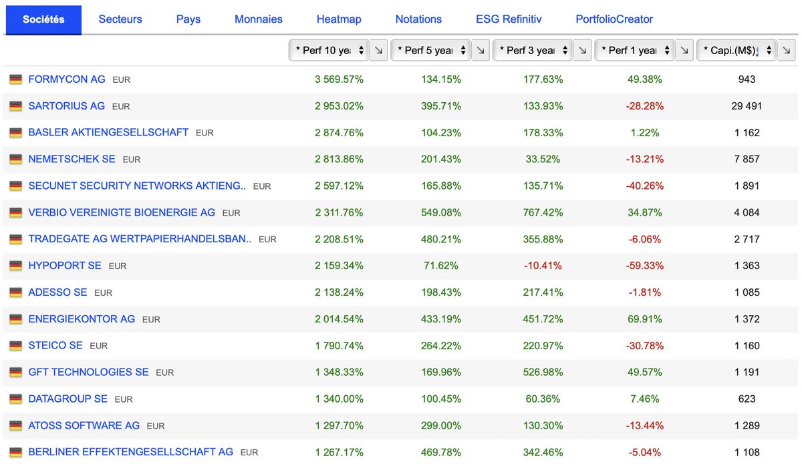Click the 480.21% value in TRADEGATE row
Image resolution: width=802 pixels, height=466 pixels.
click(x=441, y=238)
